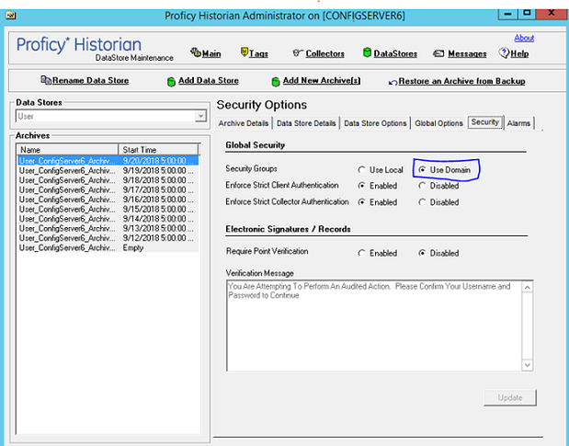Click the Rename Data Store icon
569x446 pixels.
[x=46, y=80]
